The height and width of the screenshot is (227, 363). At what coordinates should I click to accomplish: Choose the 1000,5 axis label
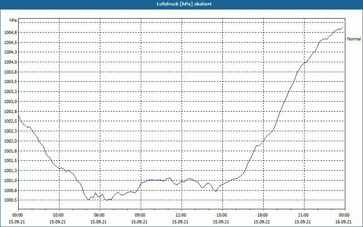point(10,200)
